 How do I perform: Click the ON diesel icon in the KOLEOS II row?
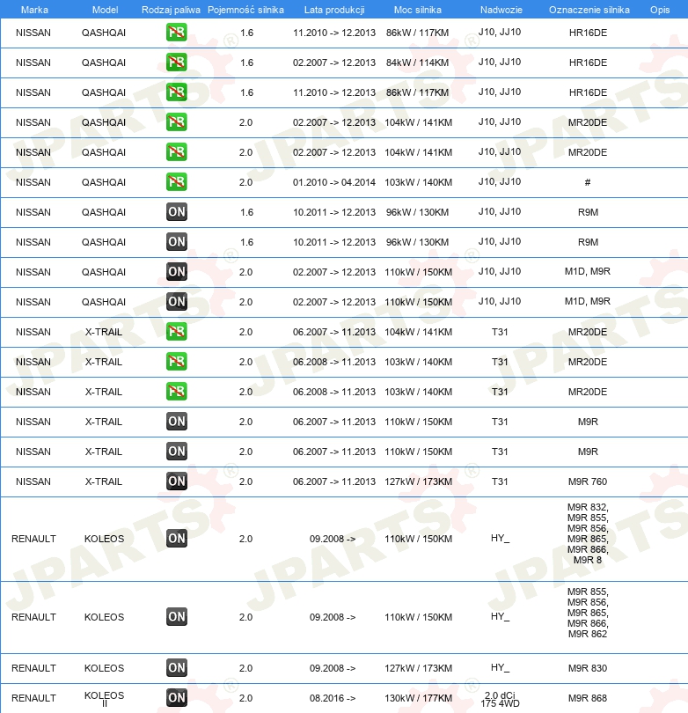[x=176, y=698]
